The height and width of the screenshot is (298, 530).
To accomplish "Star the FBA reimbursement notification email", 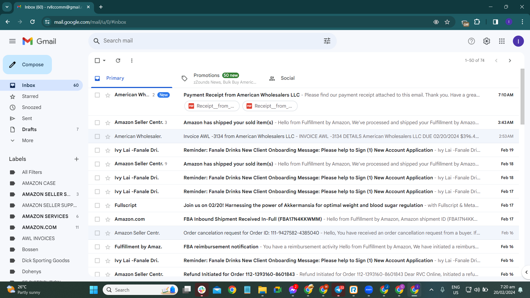I will pos(108,247).
